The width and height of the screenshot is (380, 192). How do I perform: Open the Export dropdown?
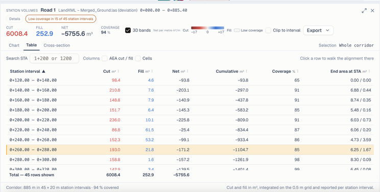pos(318,30)
